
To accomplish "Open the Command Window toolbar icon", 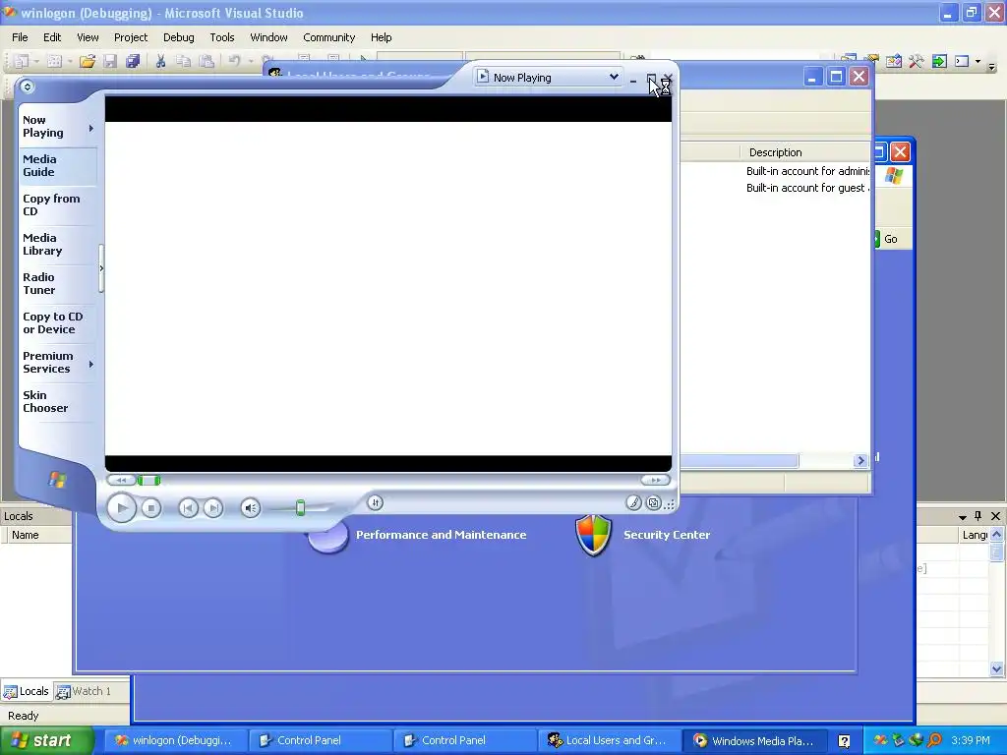I will (962, 61).
